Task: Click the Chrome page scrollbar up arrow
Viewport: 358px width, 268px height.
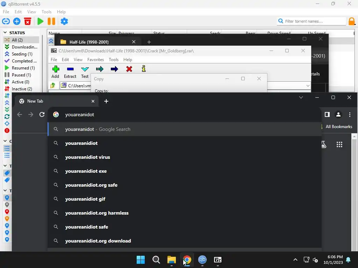Action: coord(355,136)
